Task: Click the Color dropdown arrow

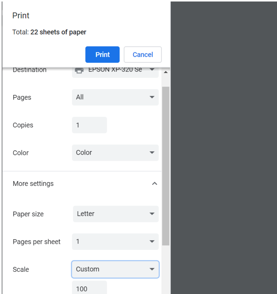Action: 152,152
